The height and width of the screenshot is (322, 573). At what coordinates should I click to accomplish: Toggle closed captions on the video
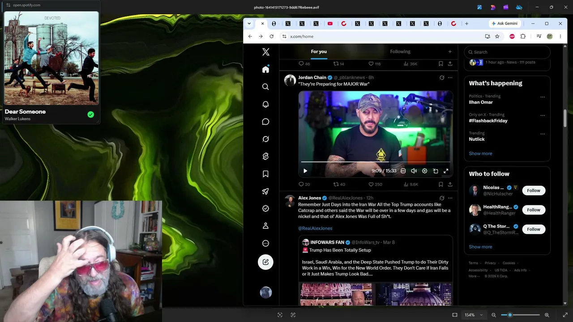(403, 171)
